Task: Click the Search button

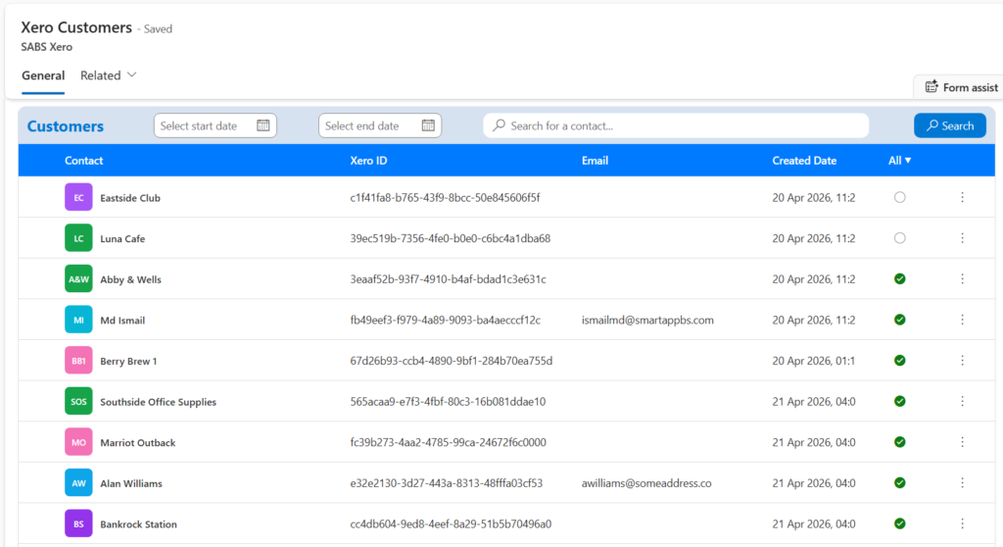Action: (950, 125)
